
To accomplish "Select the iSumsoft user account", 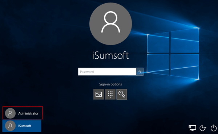I will 22,126.
